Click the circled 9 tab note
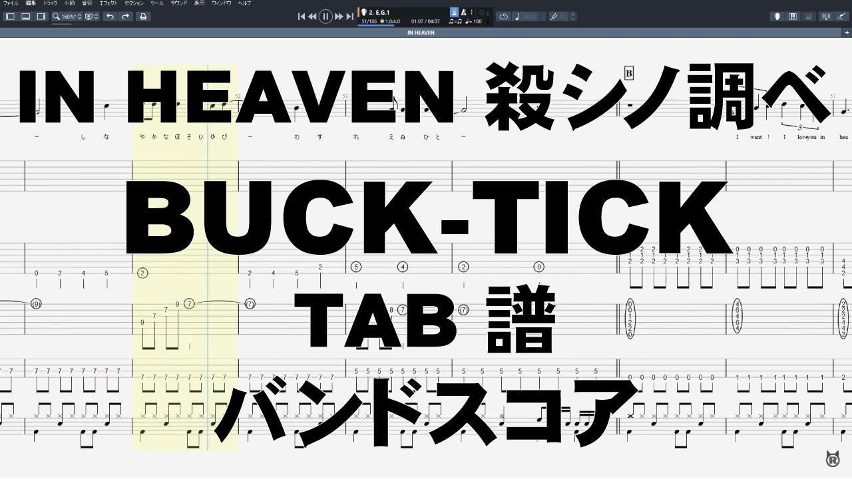852x479 pixels. (36, 305)
